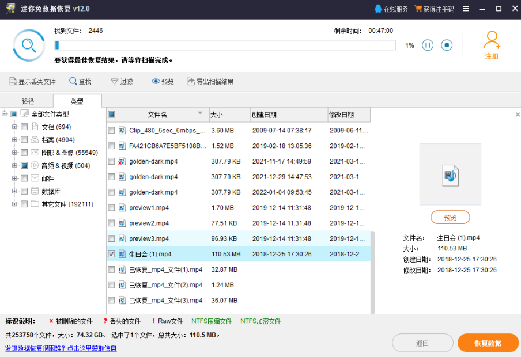Expand the 数据库 tree node

14,191
